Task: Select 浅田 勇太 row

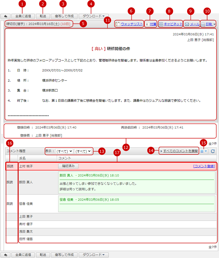Action: [111, 232]
